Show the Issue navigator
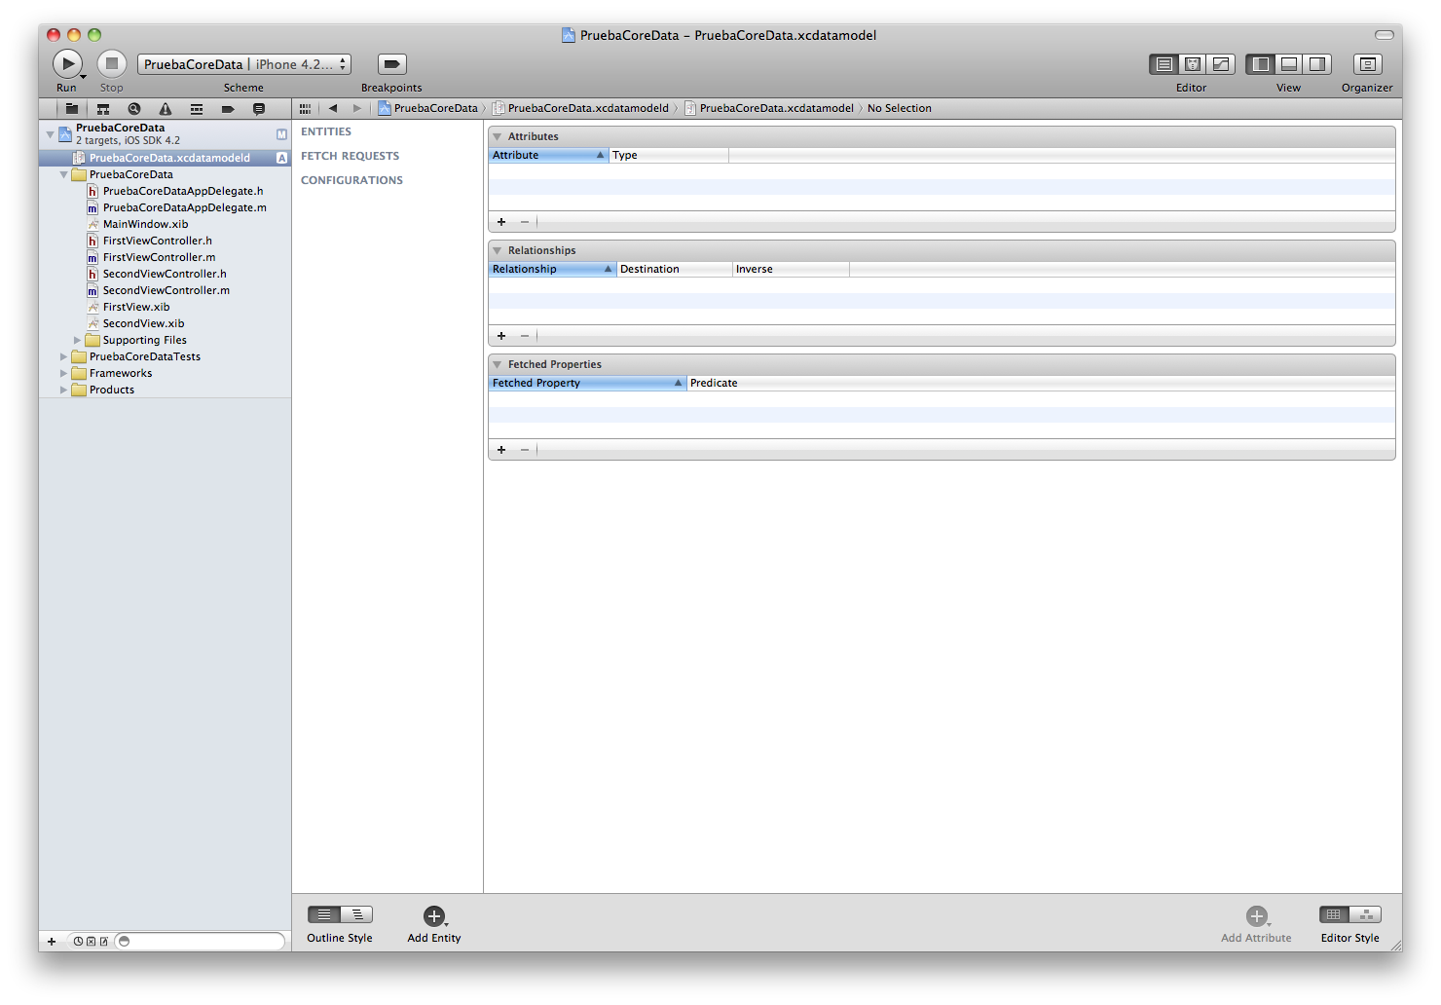The image size is (1441, 1005). coord(166,109)
